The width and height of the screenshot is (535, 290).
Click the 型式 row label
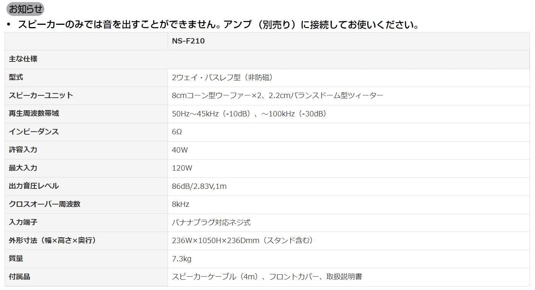(x=16, y=77)
